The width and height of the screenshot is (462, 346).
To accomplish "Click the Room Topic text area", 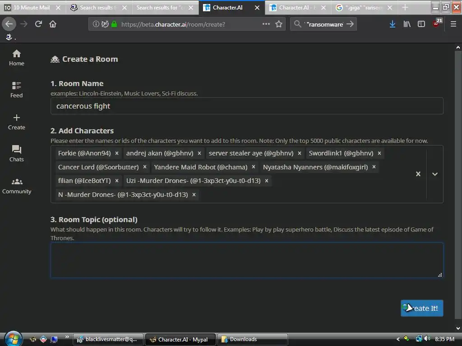I will click(x=247, y=260).
